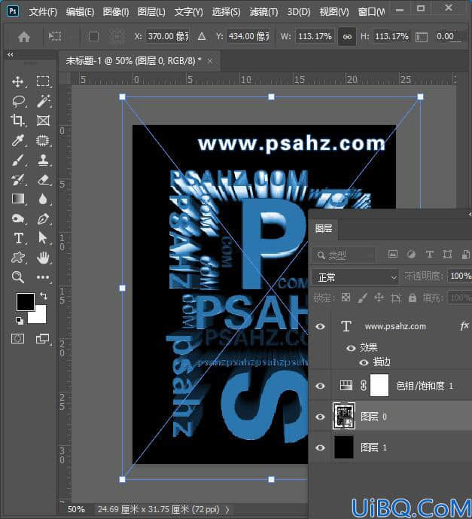The width and height of the screenshot is (472, 519).
Task: Select the Spot Healing Patch tool
Action: [43, 140]
